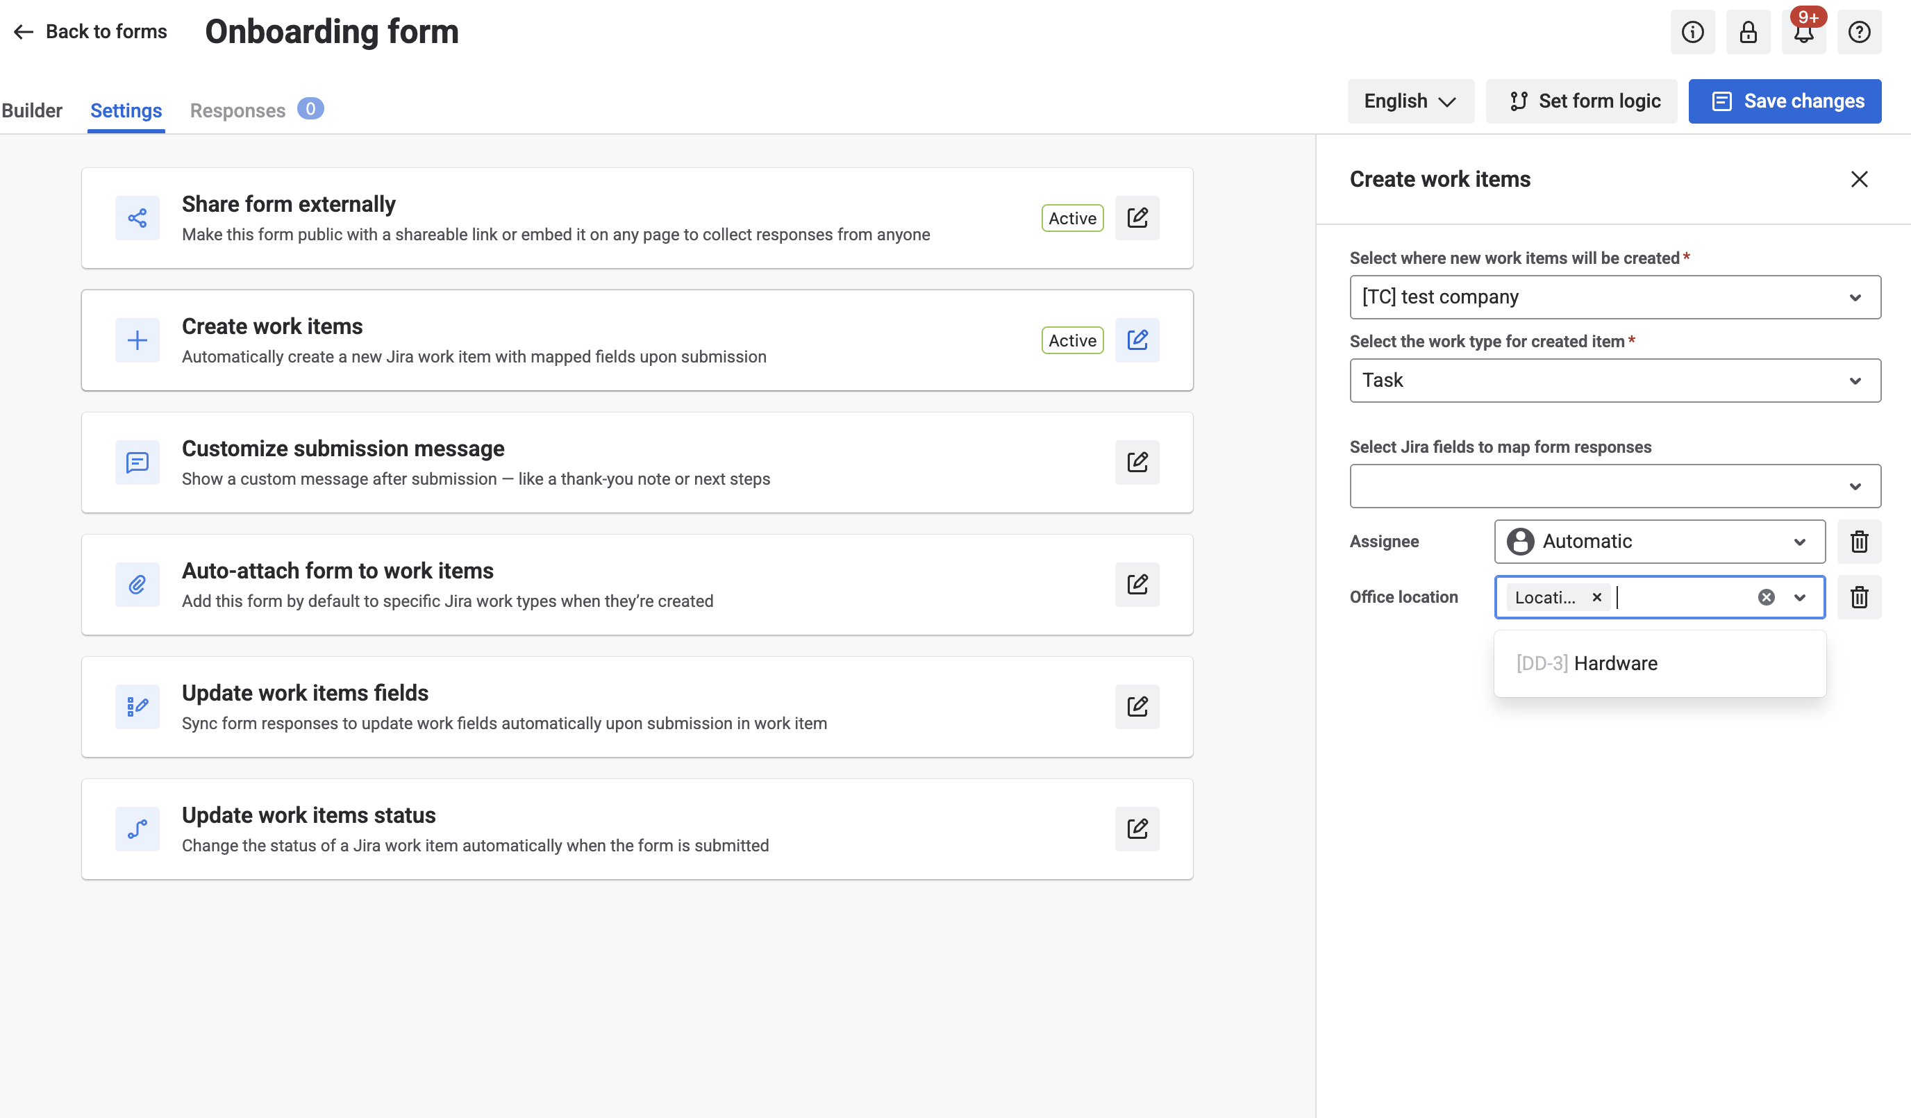Remove the Locati... chip

pos(1596,598)
